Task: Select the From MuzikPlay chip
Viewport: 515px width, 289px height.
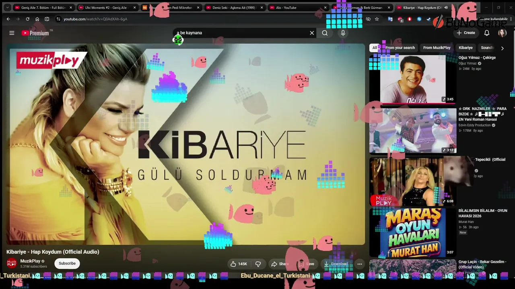Action: tap(437, 48)
